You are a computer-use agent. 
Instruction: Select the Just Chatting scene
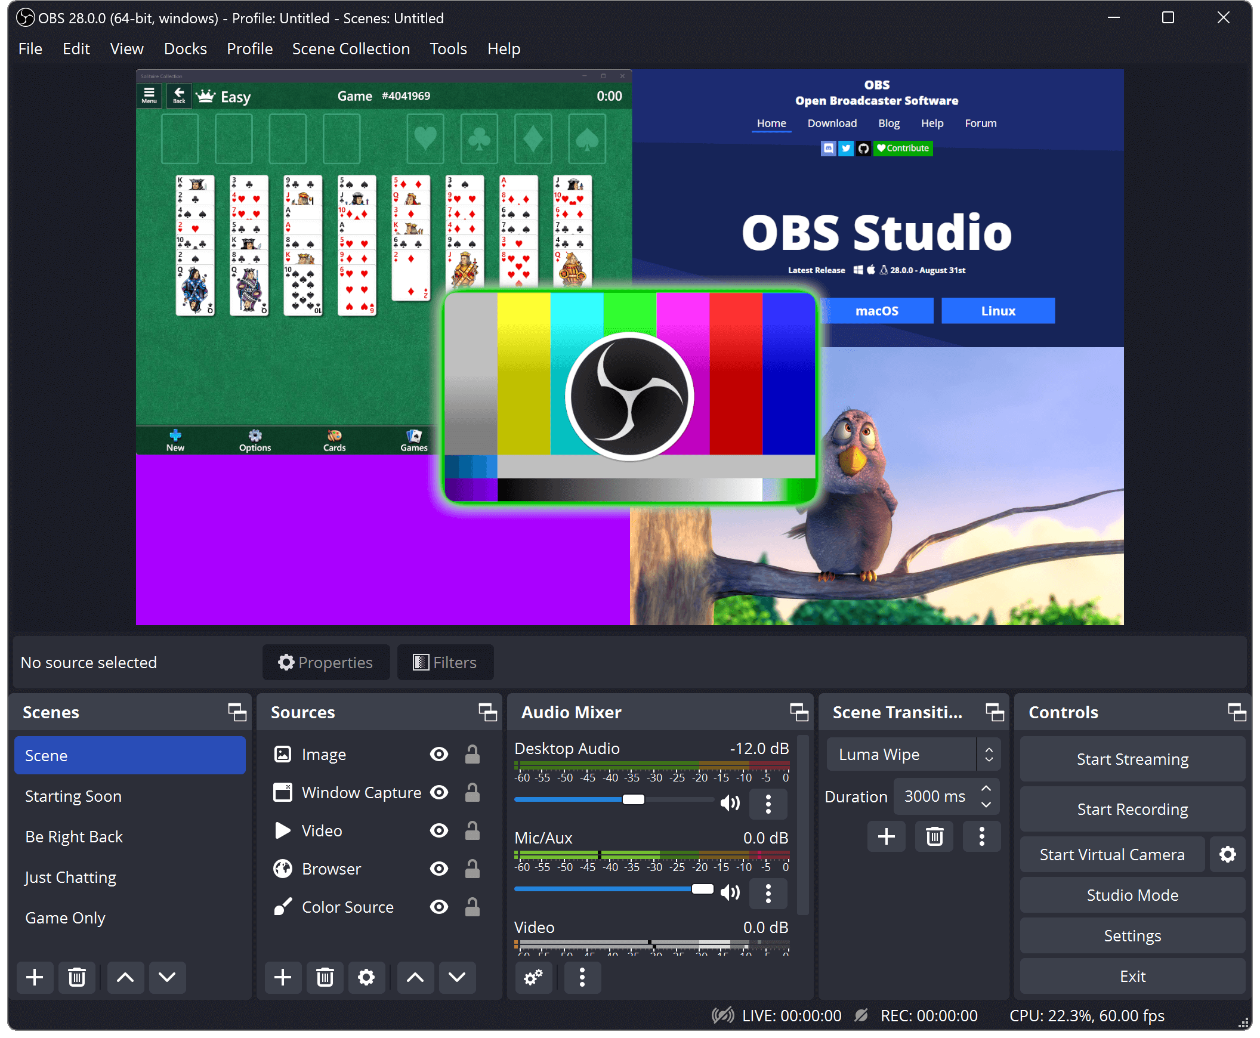[70, 876]
